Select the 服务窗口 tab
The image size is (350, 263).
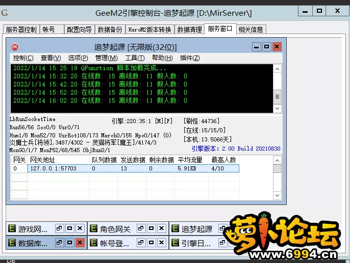220,28
